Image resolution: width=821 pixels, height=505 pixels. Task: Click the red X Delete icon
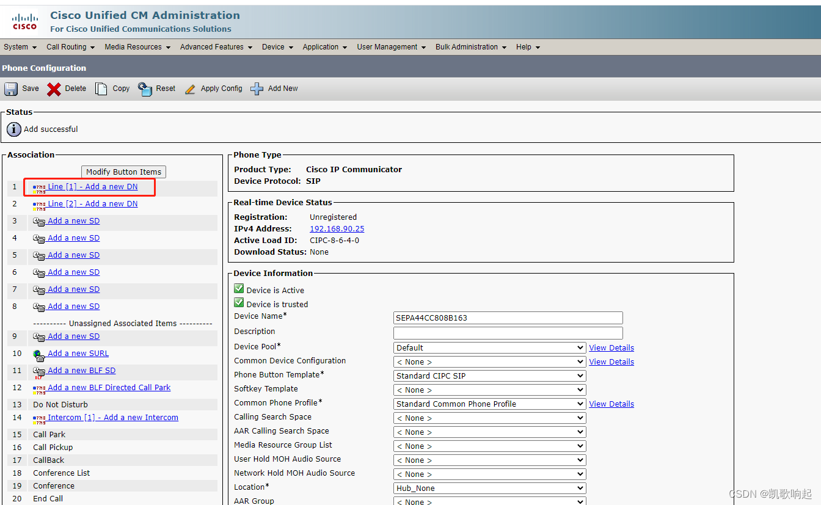[53, 89]
